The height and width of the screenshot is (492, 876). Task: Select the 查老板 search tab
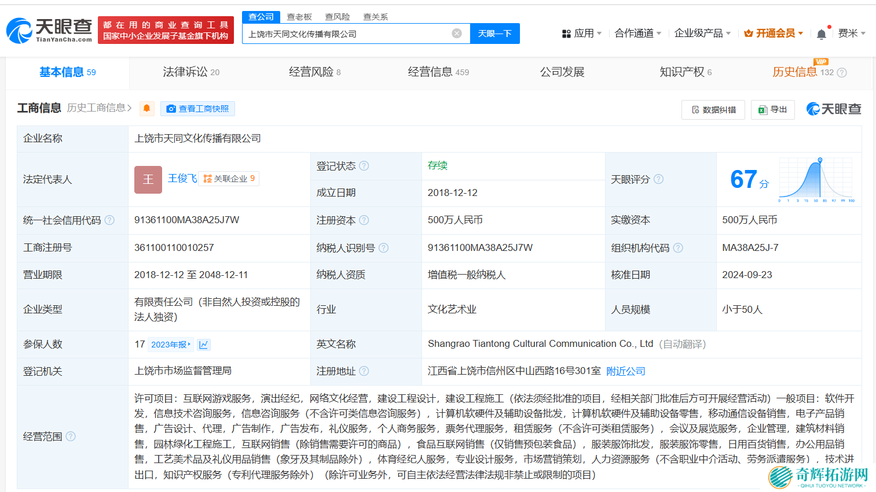(299, 17)
